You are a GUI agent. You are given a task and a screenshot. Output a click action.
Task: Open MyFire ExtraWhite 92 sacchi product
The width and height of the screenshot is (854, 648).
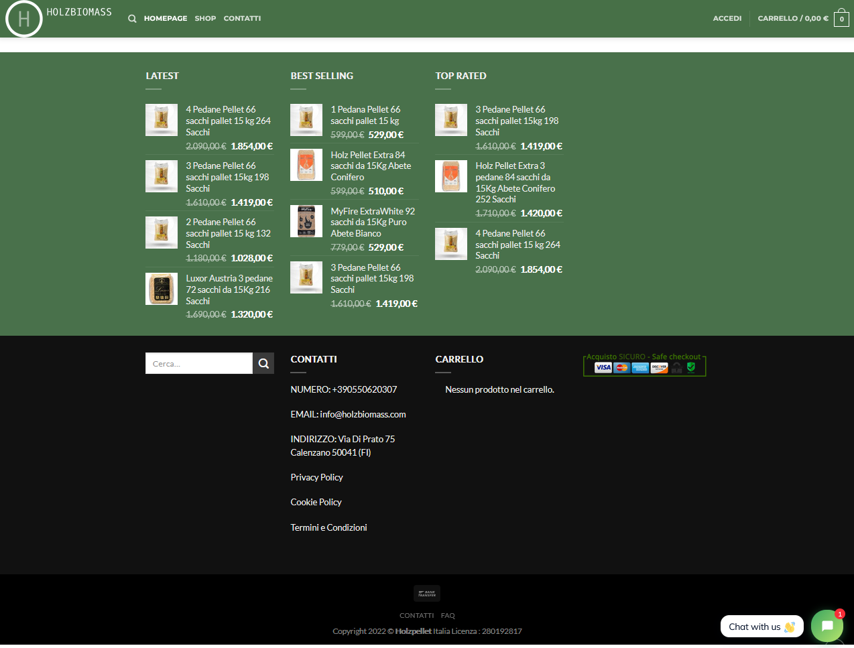[373, 222]
